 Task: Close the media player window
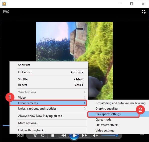coord(143,4)
